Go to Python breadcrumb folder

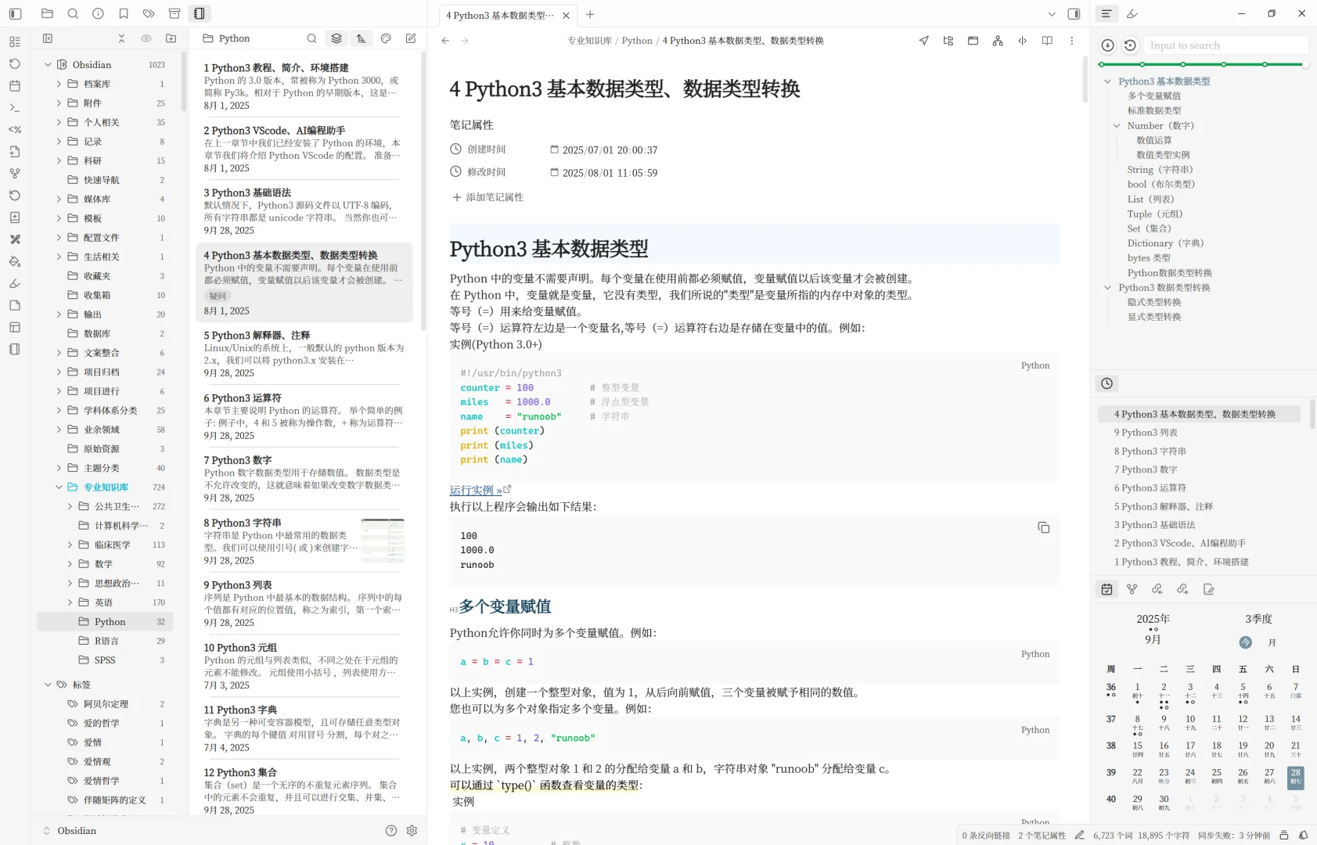click(x=637, y=41)
